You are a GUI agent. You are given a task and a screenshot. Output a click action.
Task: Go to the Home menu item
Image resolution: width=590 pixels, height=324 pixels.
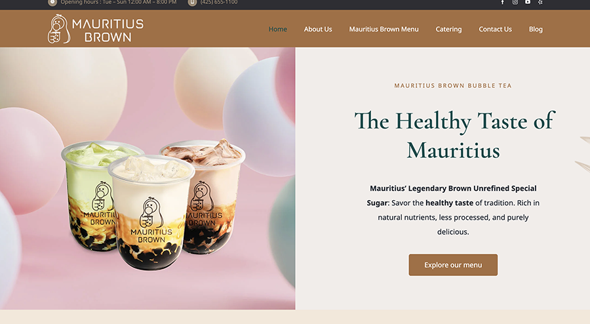pyautogui.click(x=278, y=29)
